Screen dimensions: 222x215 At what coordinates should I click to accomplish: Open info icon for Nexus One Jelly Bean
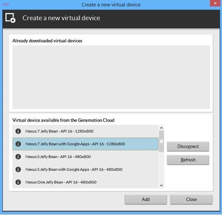click(x=18, y=182)
